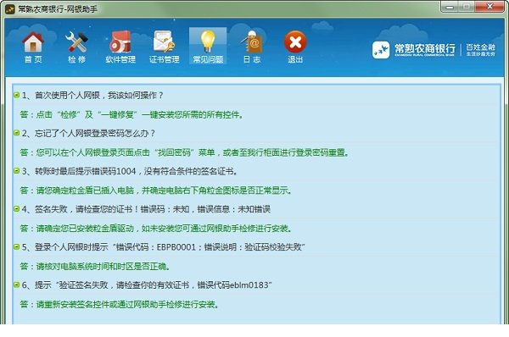Click answer about 电脑系统时间和时区
This screenshot has width=509, height=337.
[95, 267]
